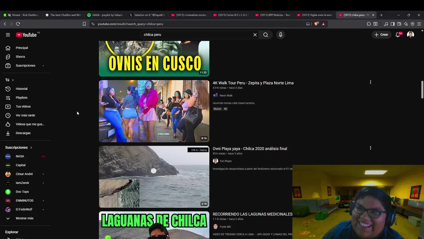The height and width of the screenshot is (239, 424).
Task: Open the Brave VPN shield icon
Action: coord(412,24)
